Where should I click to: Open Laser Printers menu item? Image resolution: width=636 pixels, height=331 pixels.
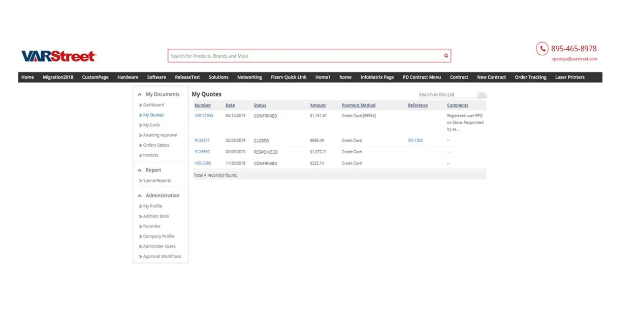[x=569, y=77]
